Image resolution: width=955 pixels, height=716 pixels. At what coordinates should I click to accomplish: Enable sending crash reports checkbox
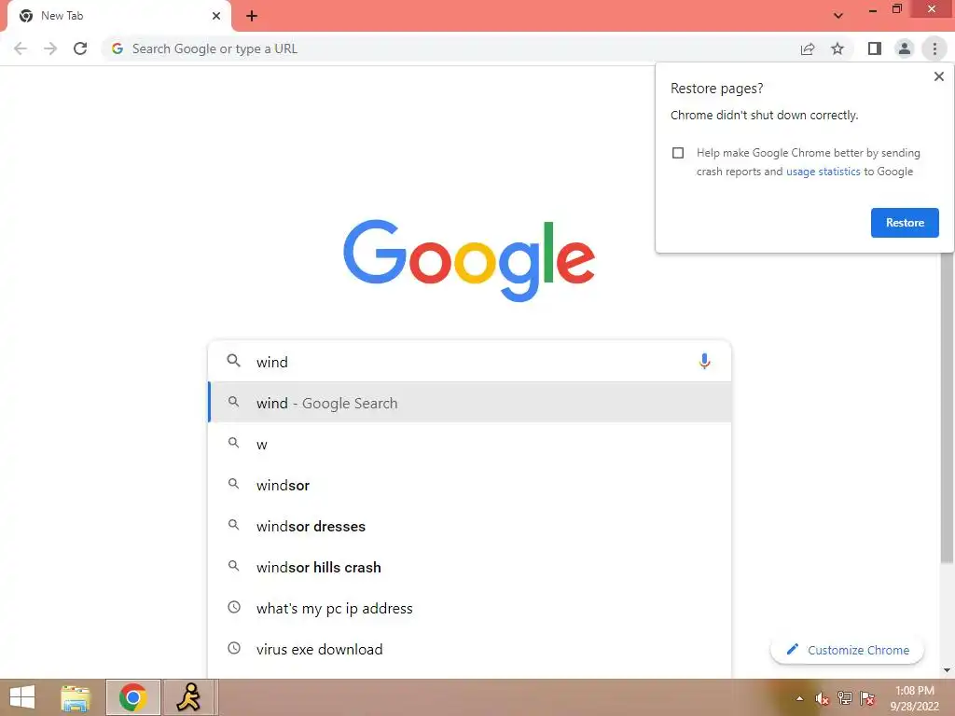(x=678, y=153)
